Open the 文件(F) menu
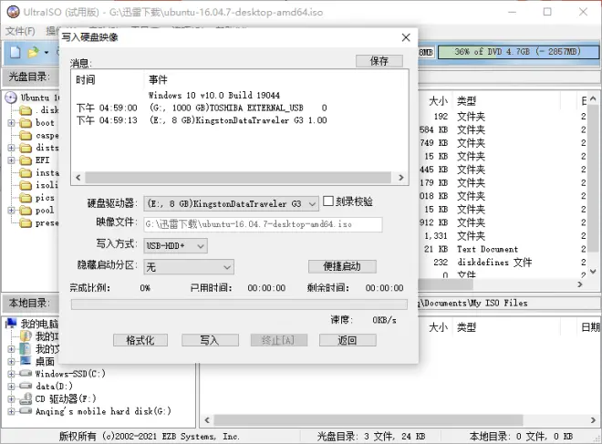This screenshot has height=444, width=602. [20, 31]
